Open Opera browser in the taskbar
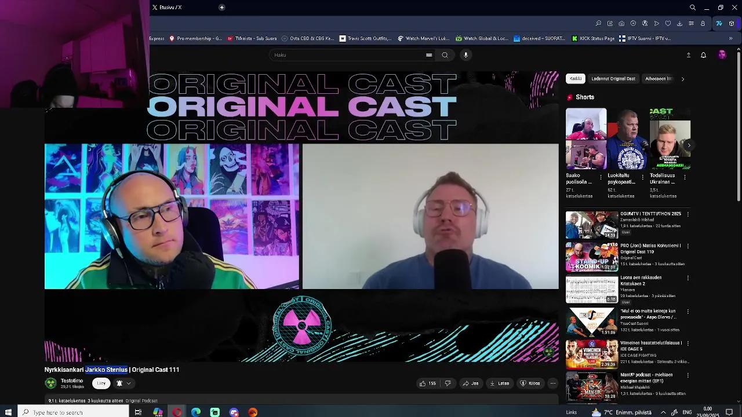Screen dimensions: 742x417 point(177,412)
